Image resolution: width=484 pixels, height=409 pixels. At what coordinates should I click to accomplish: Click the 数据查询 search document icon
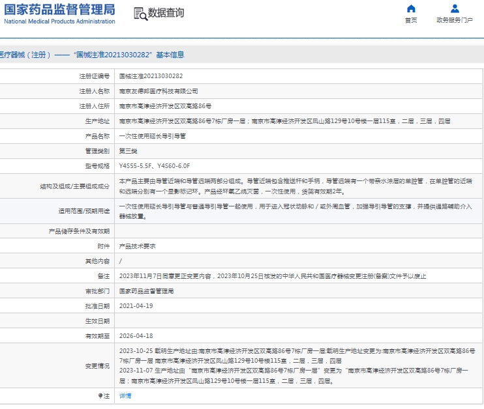140,14
